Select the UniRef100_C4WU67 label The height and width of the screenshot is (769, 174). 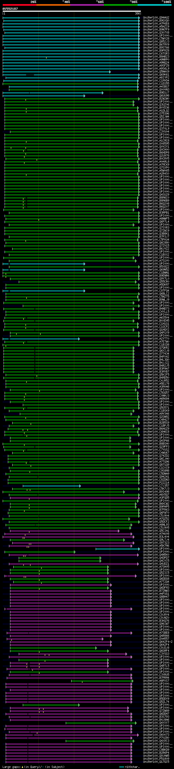156,453
